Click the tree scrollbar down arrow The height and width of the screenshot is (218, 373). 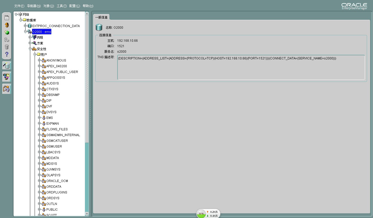87,214
